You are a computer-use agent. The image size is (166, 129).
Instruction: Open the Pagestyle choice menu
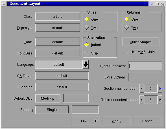(x=58, y=28)
